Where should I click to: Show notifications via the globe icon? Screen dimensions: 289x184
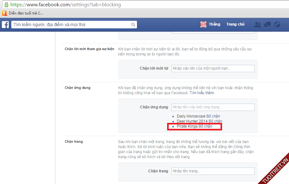277,25
